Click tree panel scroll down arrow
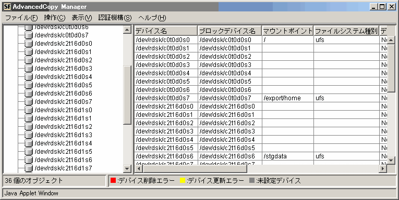 point(127,168)
